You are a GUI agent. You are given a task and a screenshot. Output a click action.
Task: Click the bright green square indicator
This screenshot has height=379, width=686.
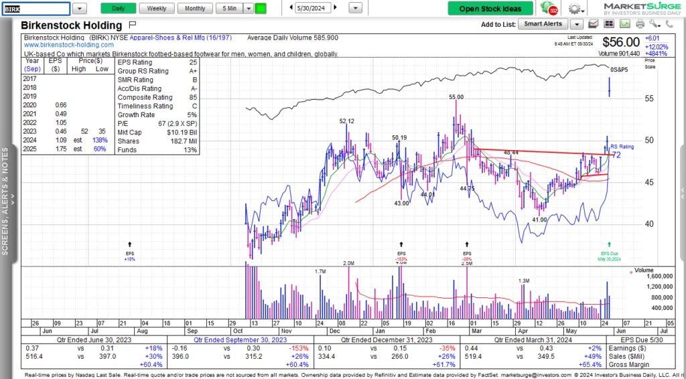click(261, 8)
